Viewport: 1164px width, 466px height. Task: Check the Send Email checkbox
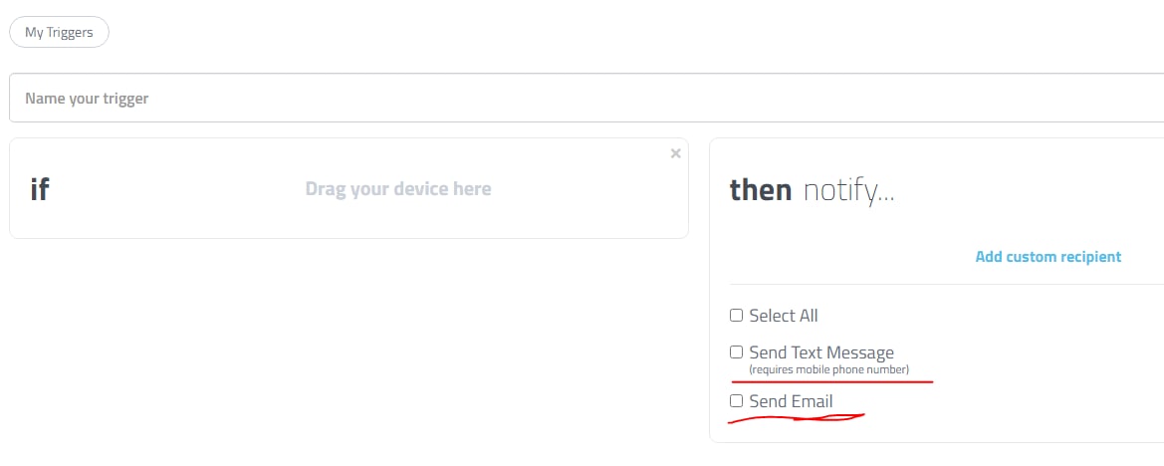[737, 401]
